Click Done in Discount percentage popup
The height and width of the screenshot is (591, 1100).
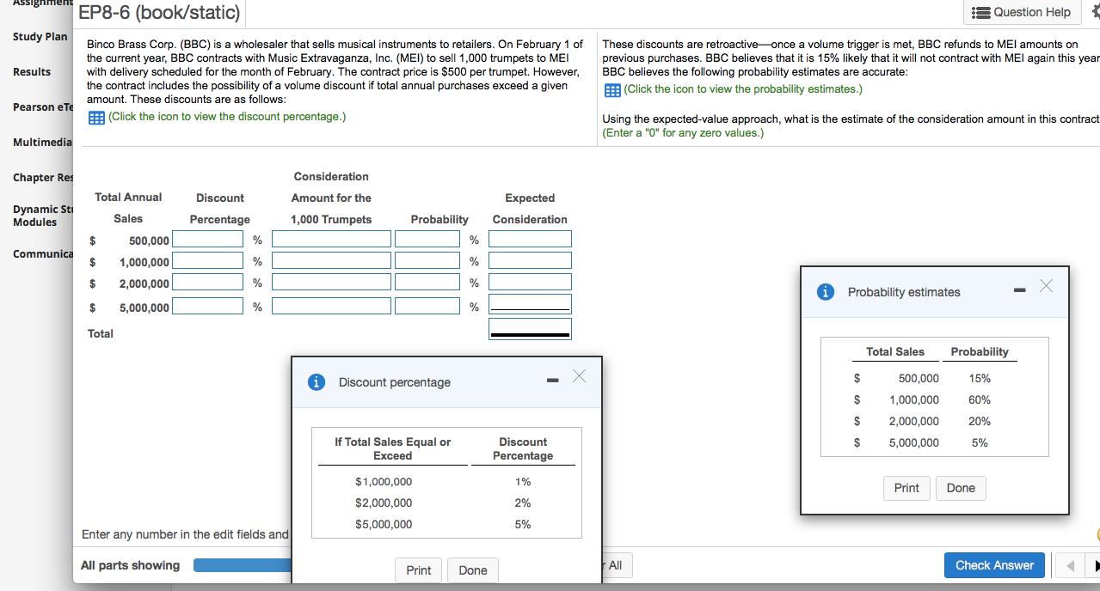[473, 570]
